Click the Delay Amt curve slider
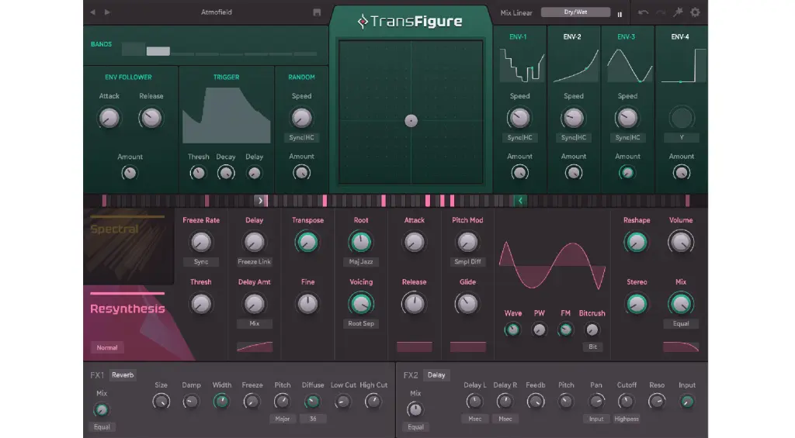Image resolution: width=795 pixels, height=438 pixels. [255, 347]
